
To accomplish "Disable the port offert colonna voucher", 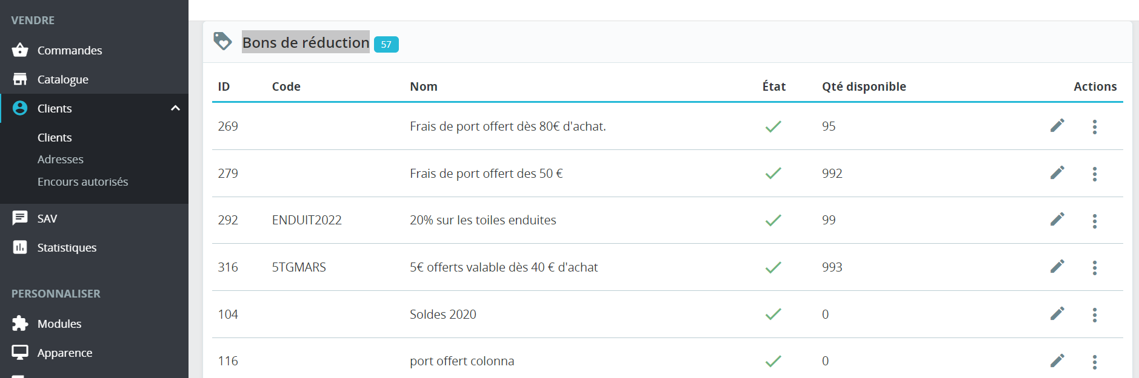I will point(773,361).
